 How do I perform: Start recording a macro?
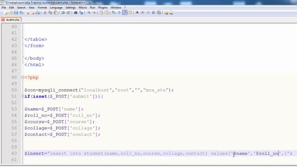(x=137, y=13)
